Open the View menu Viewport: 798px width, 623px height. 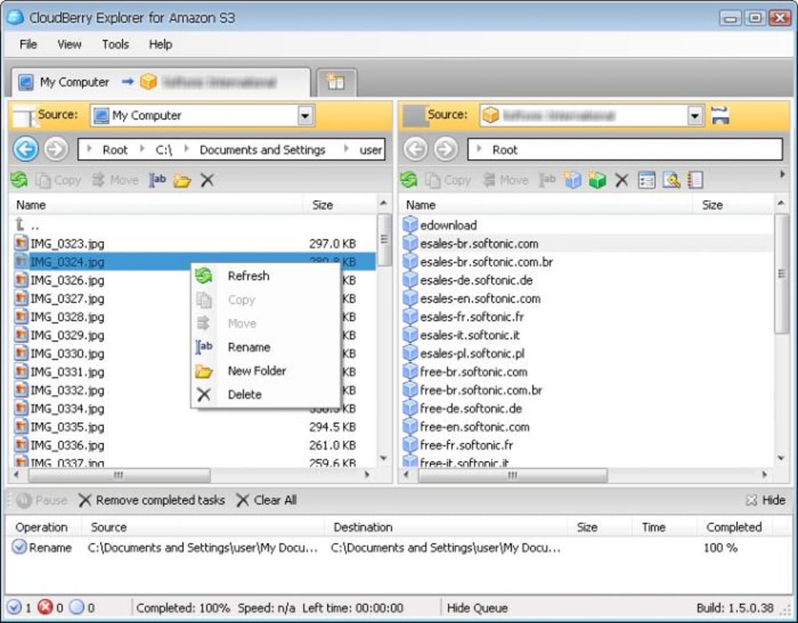tap(69, 45)
